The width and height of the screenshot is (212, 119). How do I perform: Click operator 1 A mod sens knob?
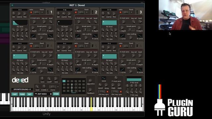coord(34,22)
